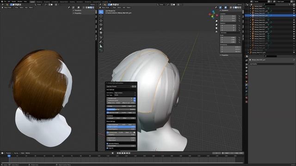This screenshot has height=166, width=296.
Task: Select the bottom Add Cube tool in toolbar
Action: tap(101, 50)
